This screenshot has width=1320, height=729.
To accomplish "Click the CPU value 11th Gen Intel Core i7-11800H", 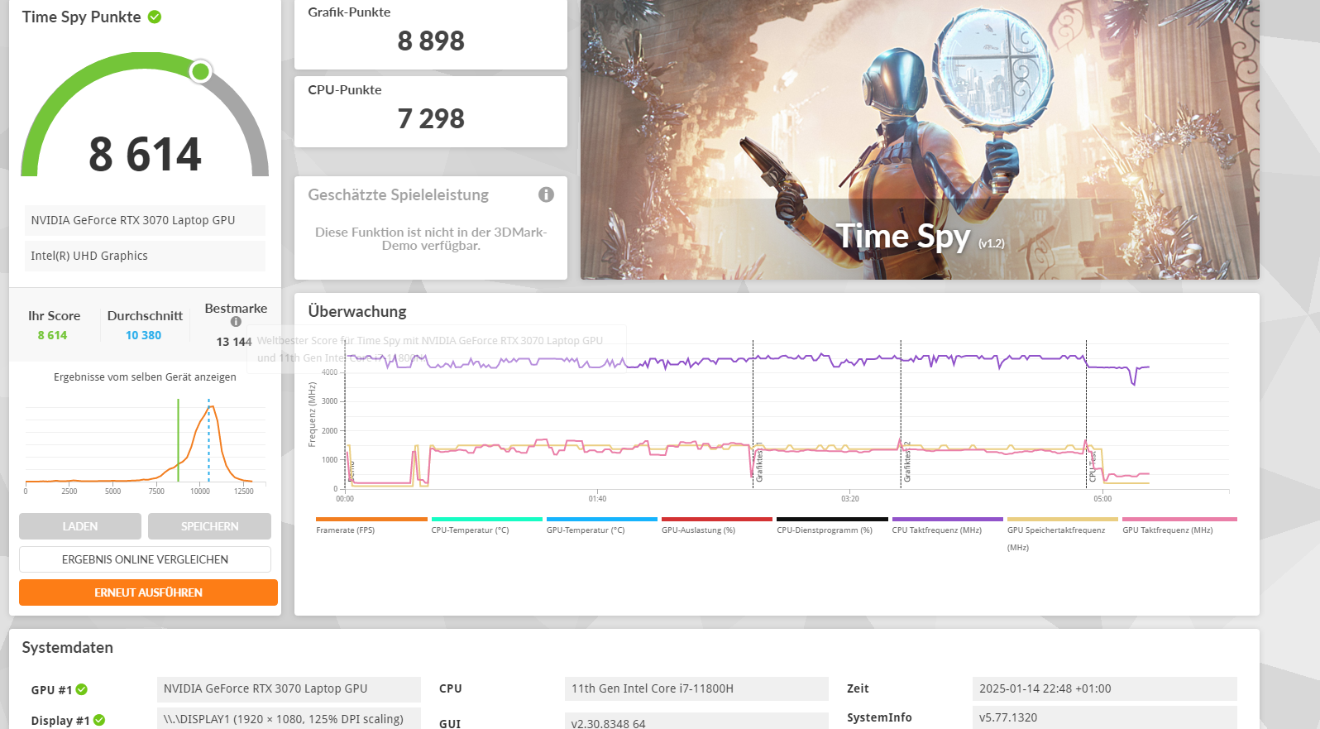I will 696,688.
